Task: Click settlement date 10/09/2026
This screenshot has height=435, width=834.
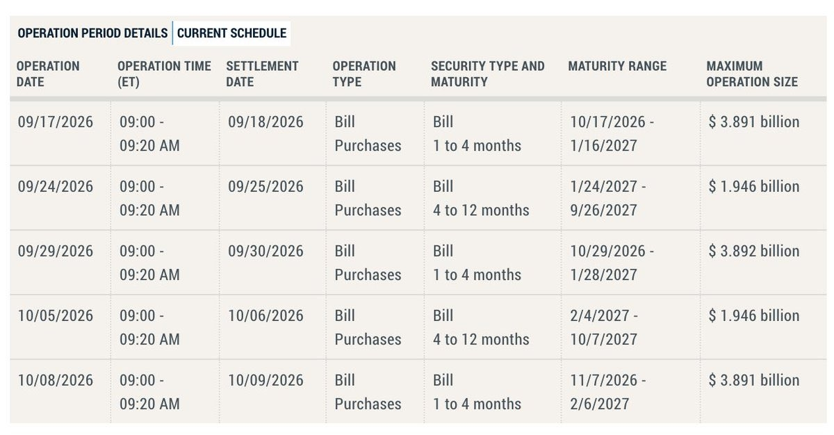Action: [x=266, y=381]
